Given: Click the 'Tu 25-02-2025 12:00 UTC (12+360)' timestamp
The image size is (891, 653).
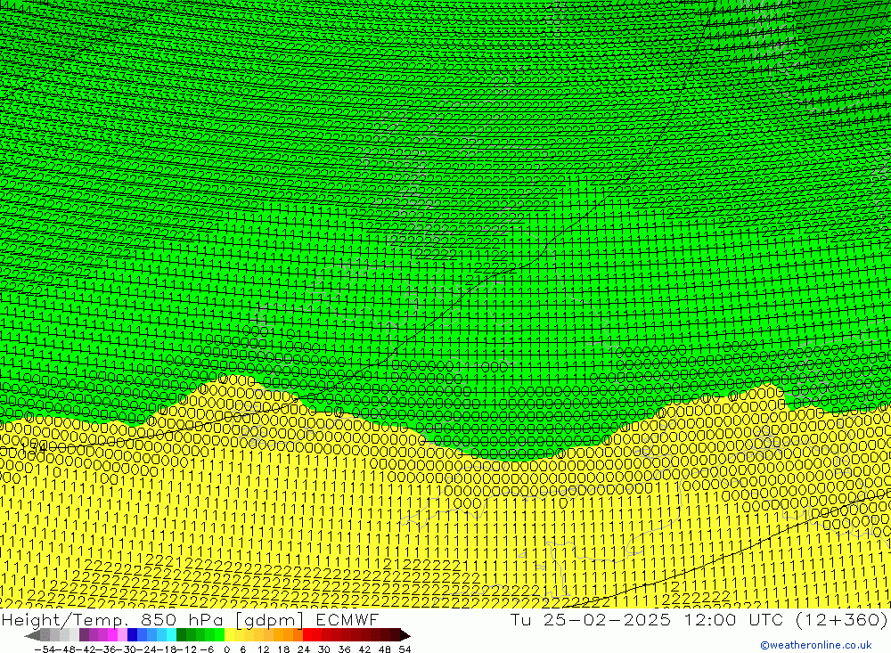Looking at the screenshot, I should click(699, 619).
